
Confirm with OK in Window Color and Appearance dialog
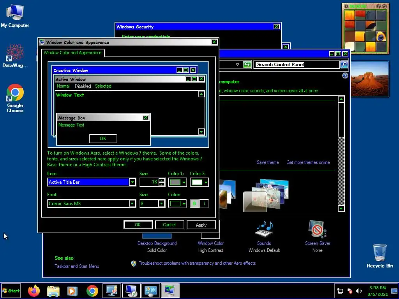coord(138,225)
